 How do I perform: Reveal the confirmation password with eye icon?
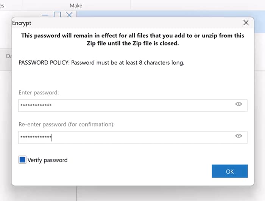(238, 136)
